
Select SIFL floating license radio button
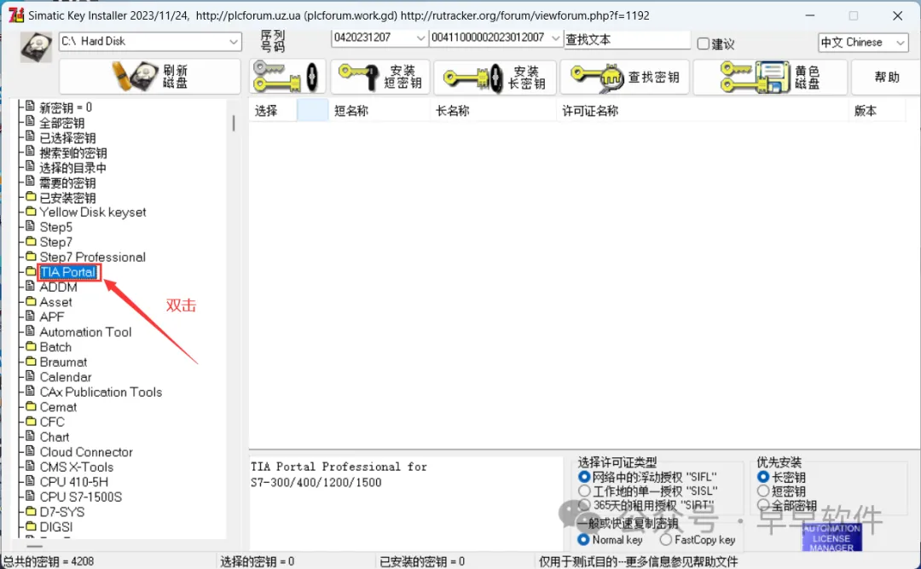pyautogui.click(x=584, y=477)
